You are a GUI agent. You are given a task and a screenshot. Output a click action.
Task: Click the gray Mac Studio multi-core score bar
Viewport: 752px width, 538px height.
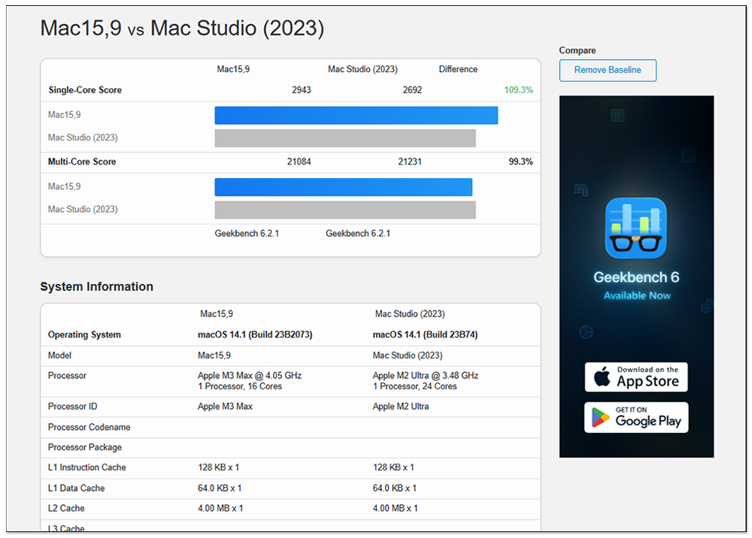[345, 210]
